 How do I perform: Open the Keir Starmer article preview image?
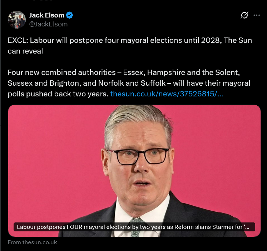pos(134,161)
